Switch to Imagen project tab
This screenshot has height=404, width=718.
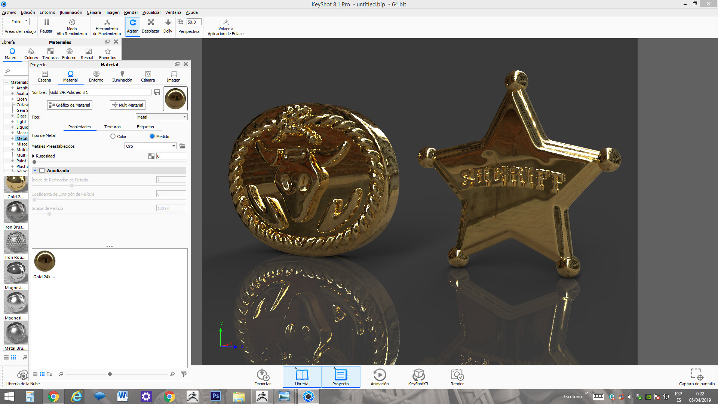tap(174, 76)
